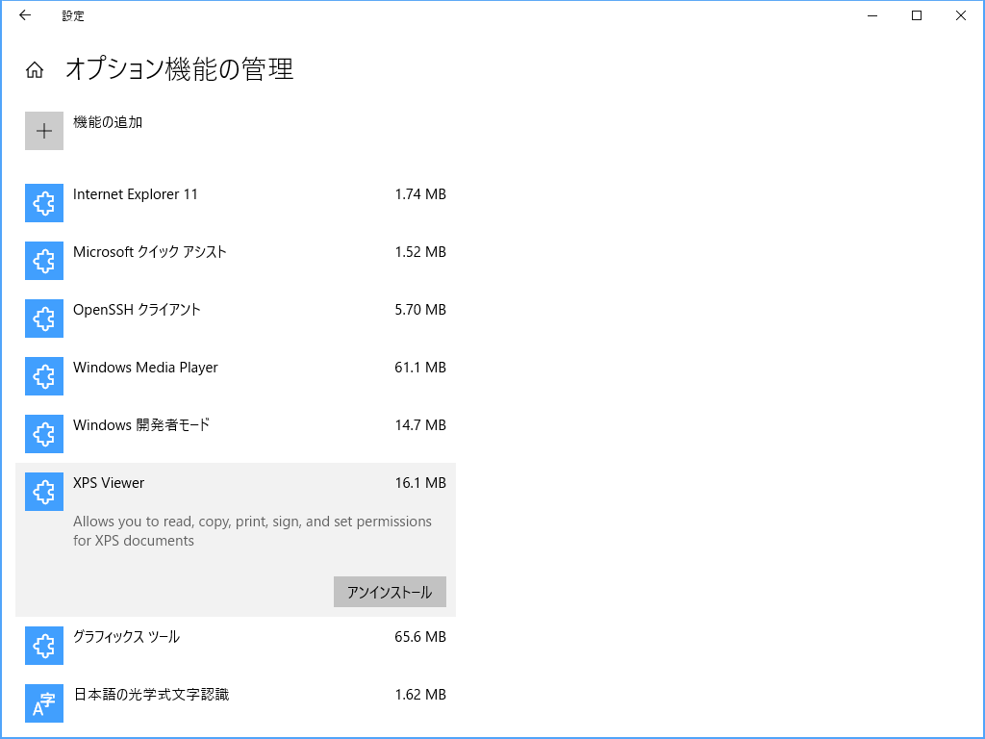The width and height of the screenshot is (985, 739).
Task: Click the アンインストール button for XPS Viewer
Action: [389, 592]
